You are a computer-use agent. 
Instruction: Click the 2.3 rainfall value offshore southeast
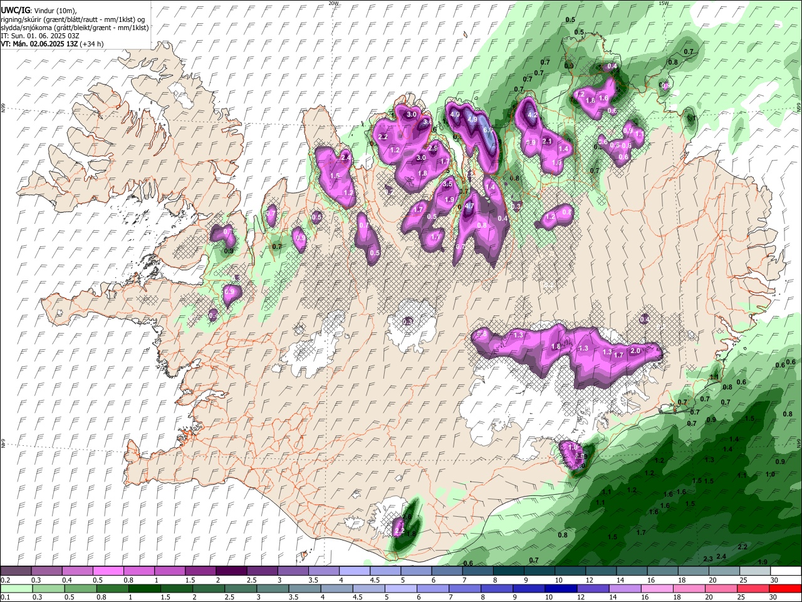coord(708,559)
